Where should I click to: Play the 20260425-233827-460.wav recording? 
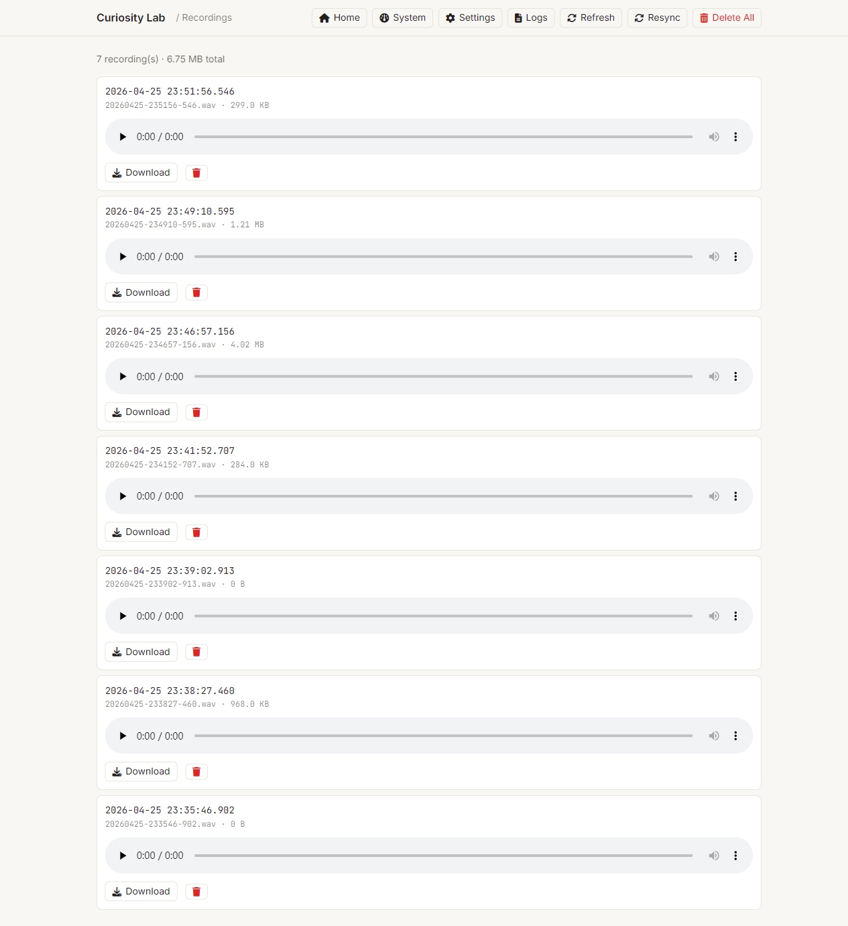coord(123,736)
